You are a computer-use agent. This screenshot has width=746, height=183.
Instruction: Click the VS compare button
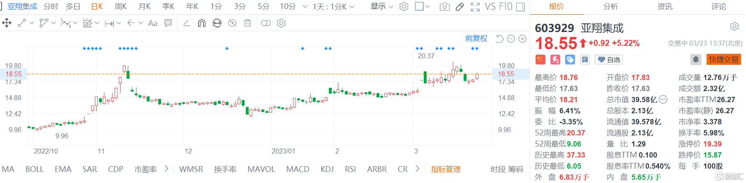[x=490, y=7]
